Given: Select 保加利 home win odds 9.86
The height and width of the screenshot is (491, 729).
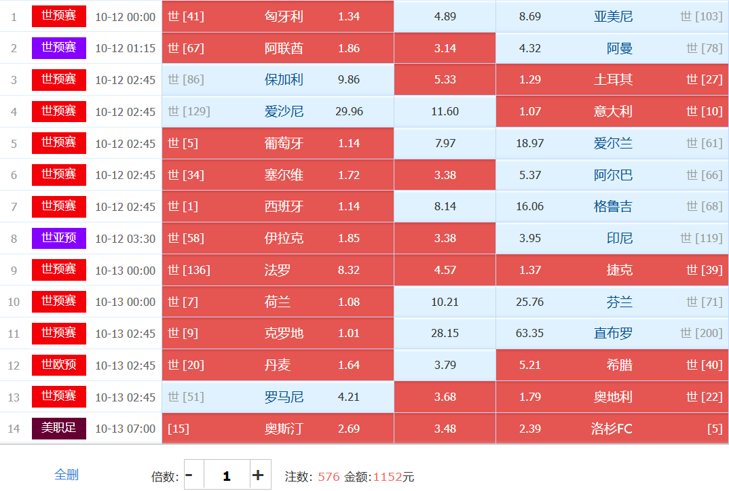Looking at the screenshot, I should pyautogui.click(x=349, y=80).
